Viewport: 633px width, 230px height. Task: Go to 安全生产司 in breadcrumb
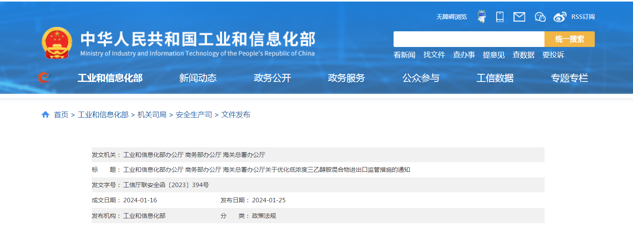194,115
